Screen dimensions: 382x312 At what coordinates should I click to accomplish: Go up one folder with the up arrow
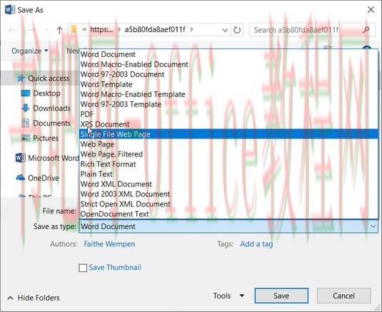59,30
